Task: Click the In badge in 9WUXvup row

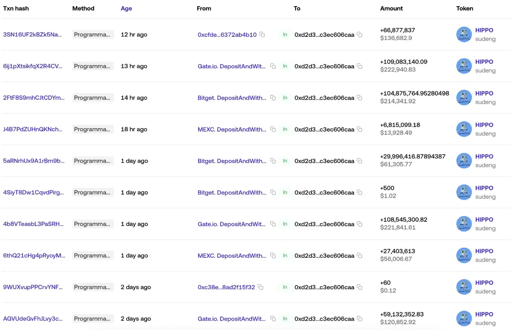Action: 285,287
